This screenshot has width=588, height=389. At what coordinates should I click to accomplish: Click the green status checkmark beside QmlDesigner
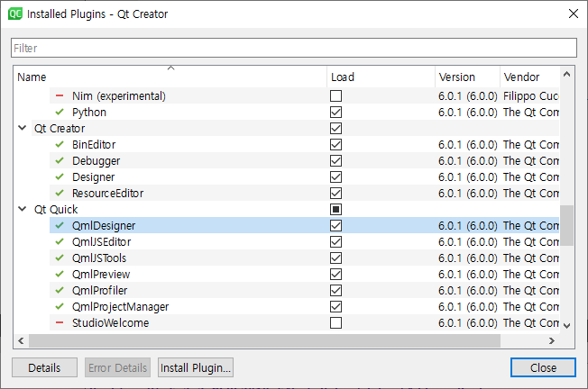click(60, 225)
